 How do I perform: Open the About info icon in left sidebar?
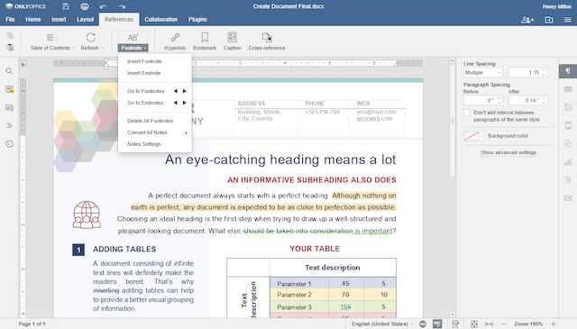tap(10, 144)
